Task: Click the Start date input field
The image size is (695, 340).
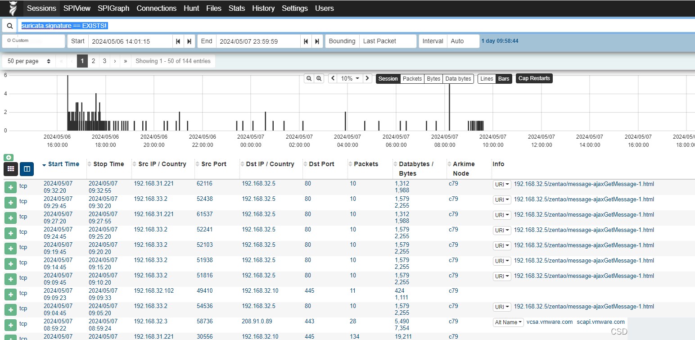Action: pos(131,41)
